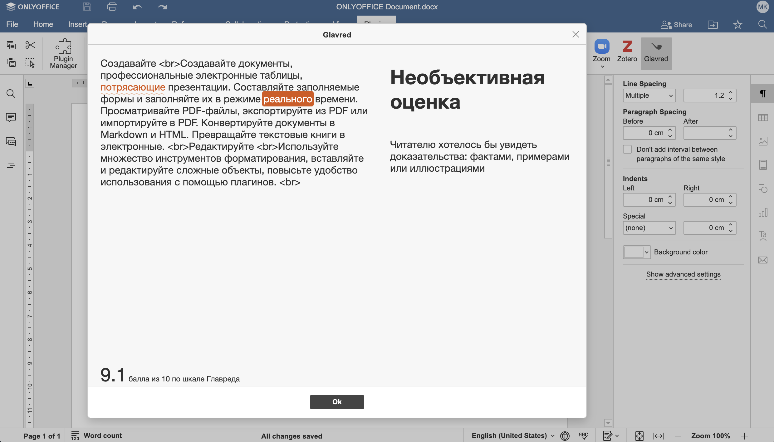Screen dimensions: 774x442
Task: Click the spell checking icon in status bar
Action: [583, 436]
